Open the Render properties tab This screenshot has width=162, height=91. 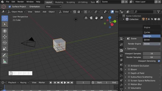pyautogui.click(x=121, y=51)
